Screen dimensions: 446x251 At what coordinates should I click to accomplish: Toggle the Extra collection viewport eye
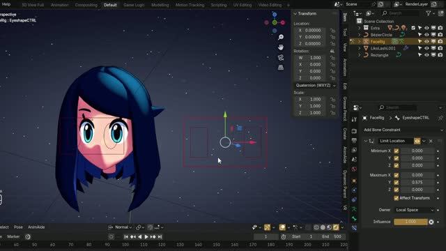[x=426, y=28]
